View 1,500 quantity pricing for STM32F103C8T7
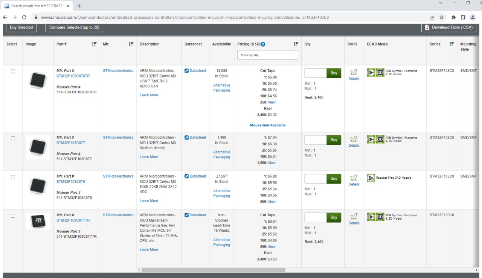The width and height of the screenshot is (482, 278). 272,163
